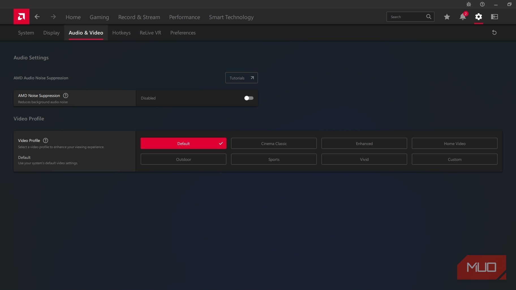This screenshot has width=516, height=290.
Task: Select the Custom video profile
Action: click(454, 159)
